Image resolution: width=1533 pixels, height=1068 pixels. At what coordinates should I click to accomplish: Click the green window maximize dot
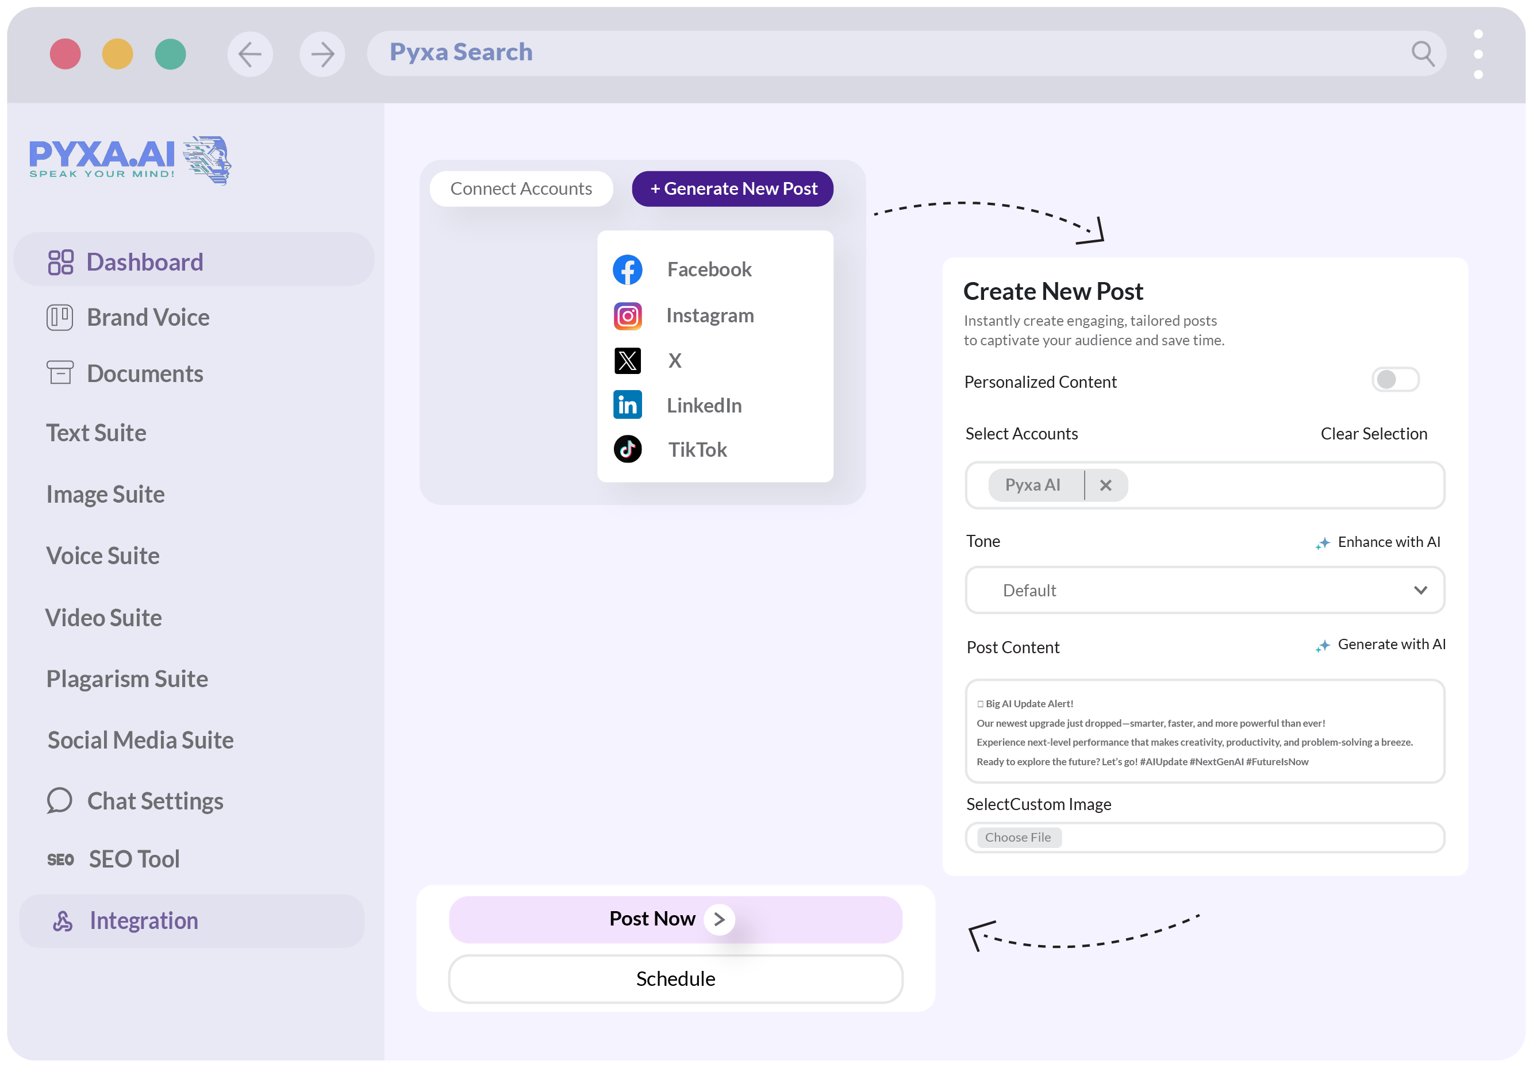point(170,54)
